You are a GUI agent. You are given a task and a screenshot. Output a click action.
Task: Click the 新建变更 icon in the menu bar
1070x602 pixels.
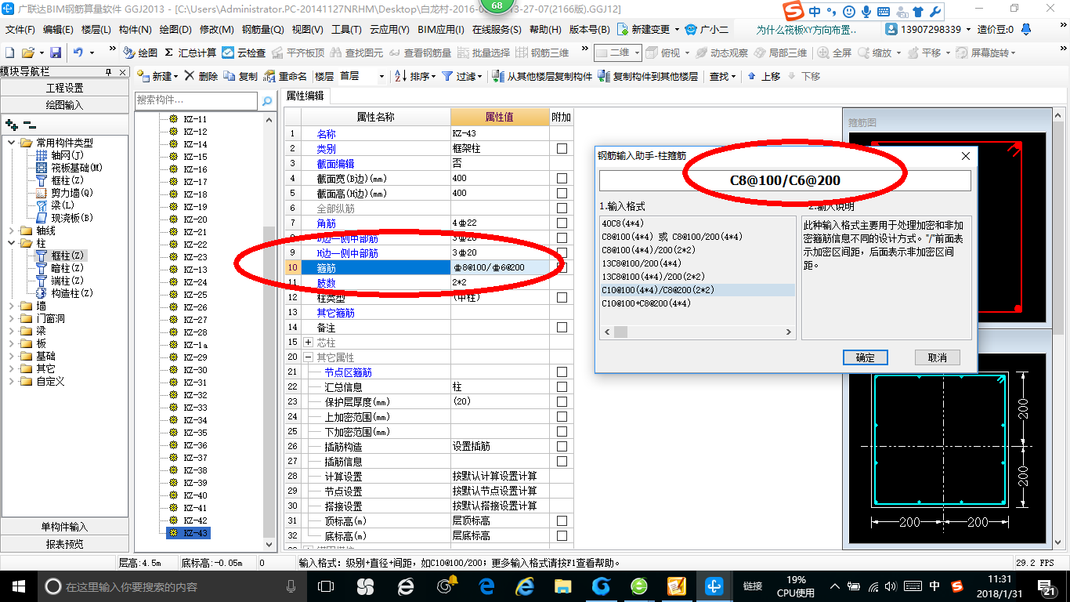tap(623, 29)
